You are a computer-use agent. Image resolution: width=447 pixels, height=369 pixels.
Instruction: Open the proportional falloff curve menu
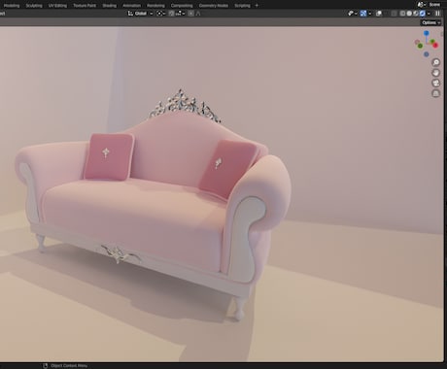[198, 14]
